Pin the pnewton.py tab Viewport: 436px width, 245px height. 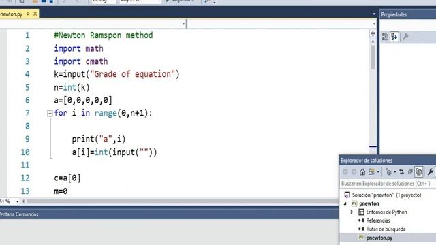28,14
